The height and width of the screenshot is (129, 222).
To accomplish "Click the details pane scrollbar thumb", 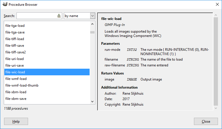I will click(216, 61).
